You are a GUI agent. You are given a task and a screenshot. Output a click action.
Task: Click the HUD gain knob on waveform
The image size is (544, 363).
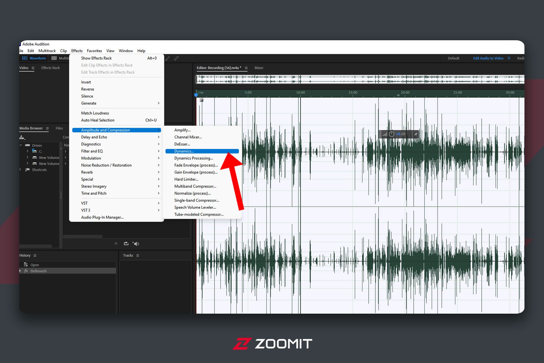click(x=392, y=134)
